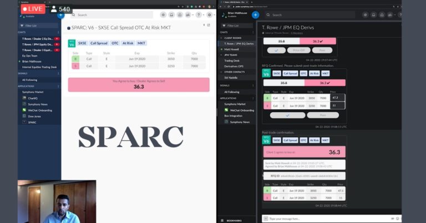This screenshot has width=426, height=223.
Task: Open CHATS section menu in left window
Action: pyautogui.click(x=58, y=32)
